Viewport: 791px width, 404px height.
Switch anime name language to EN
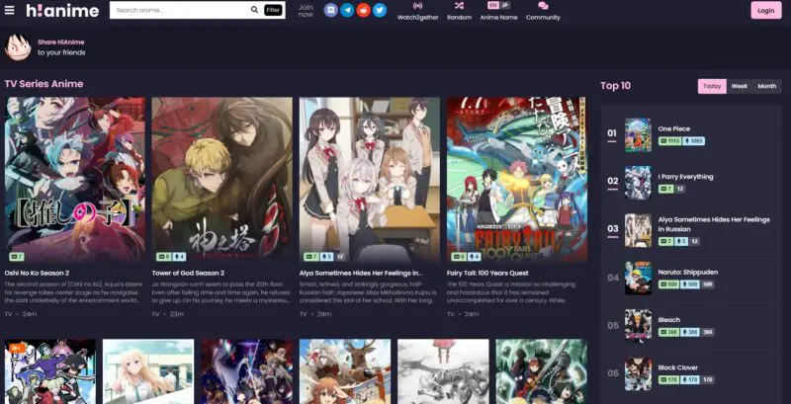(x=493, y=5)
